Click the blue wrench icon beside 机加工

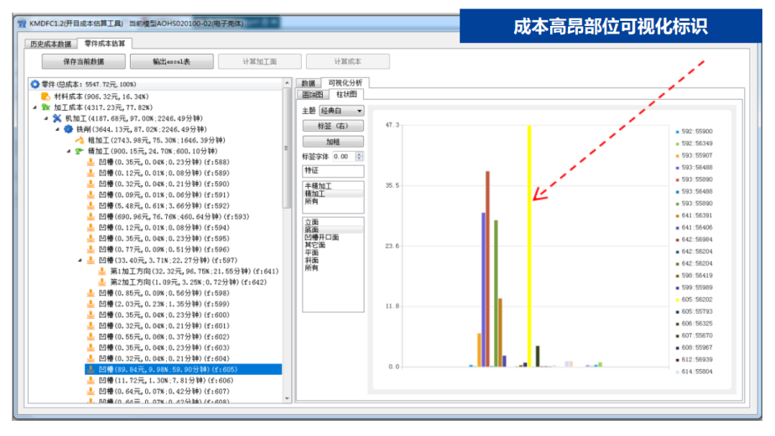(x=57, y=118)
